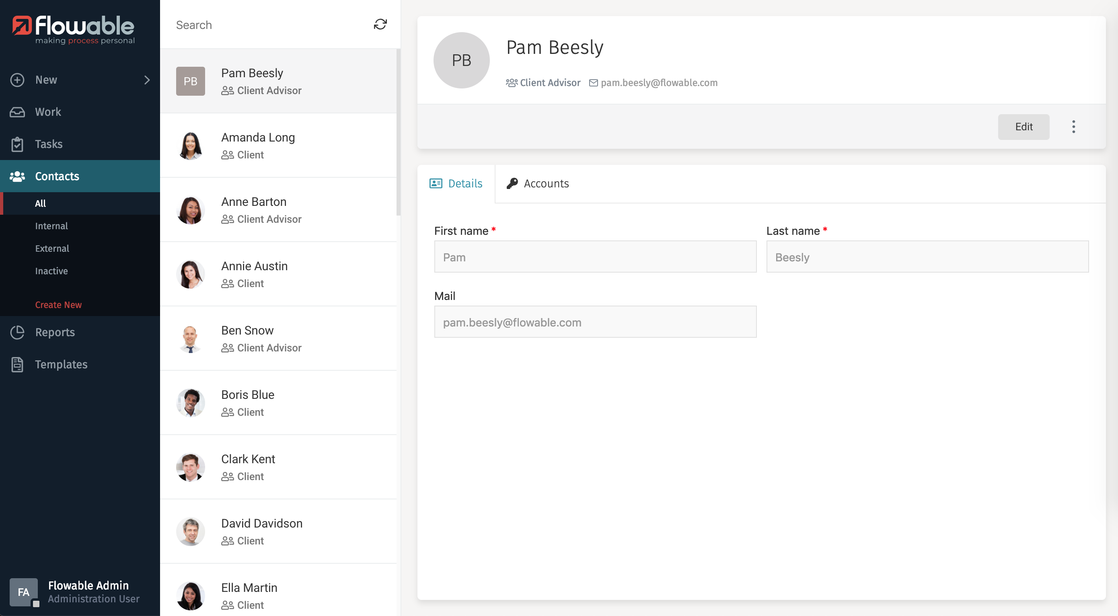The width and height of the screenshot is (1118, 616).
Task: Open the Templates document icon
Action: (17, 364)
